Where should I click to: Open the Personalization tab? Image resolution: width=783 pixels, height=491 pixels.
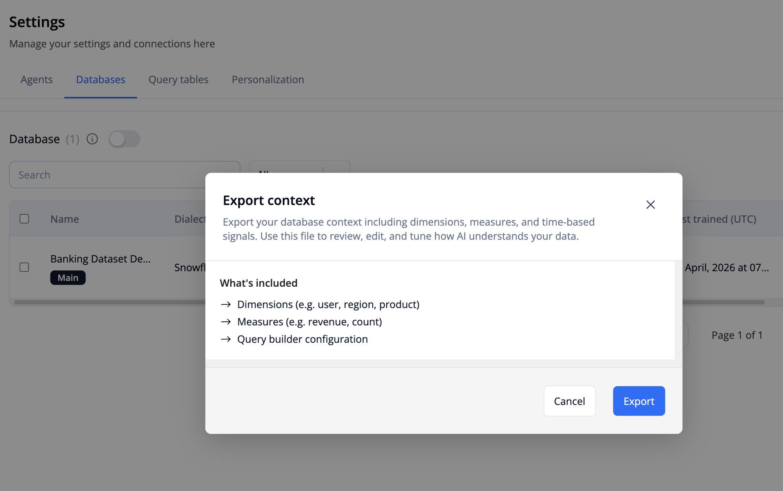click(x=268, y=80)
